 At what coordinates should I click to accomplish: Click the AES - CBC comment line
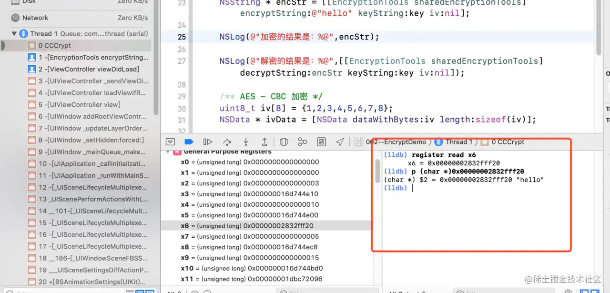(x=271, y=97)
